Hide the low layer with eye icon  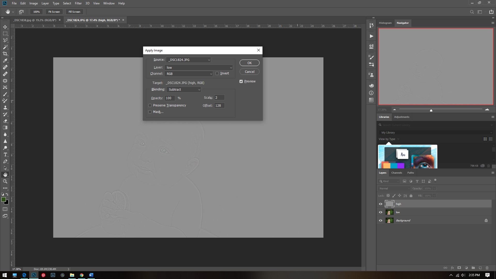click(381, 212)
